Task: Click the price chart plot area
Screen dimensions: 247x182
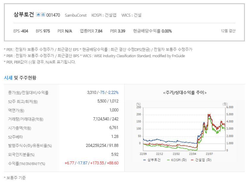Action: 184,129
